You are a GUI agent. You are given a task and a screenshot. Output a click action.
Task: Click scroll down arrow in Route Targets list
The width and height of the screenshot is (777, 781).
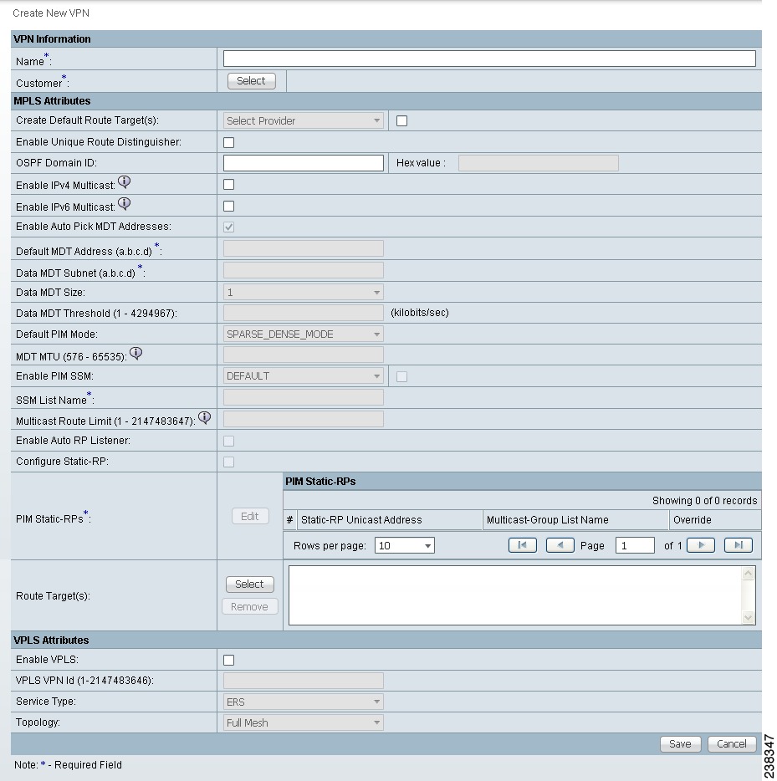[748, 618]
